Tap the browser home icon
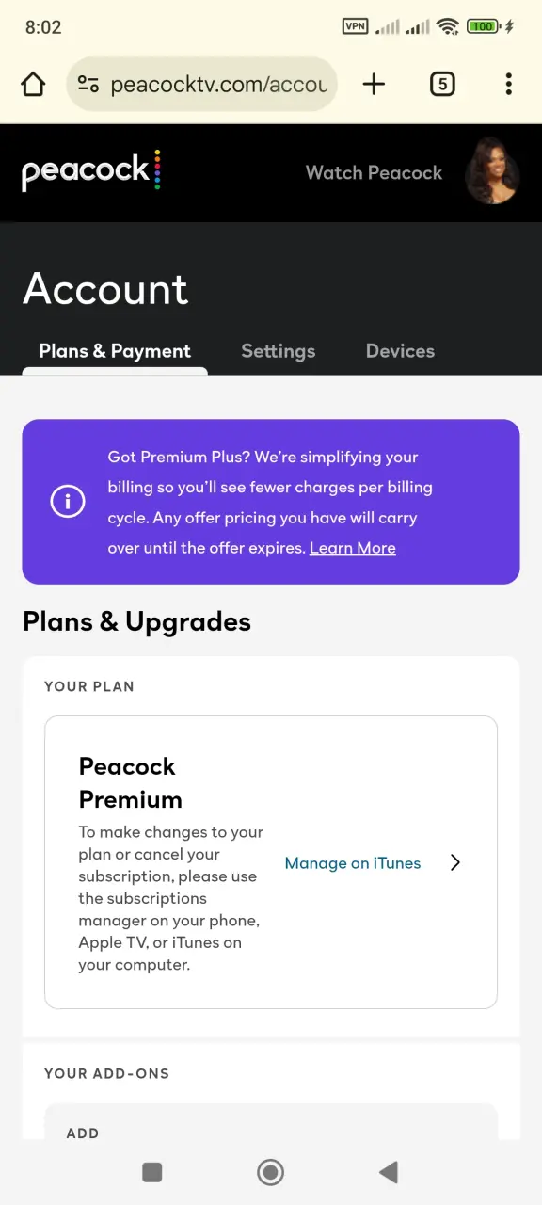 [x=33, y=85]
